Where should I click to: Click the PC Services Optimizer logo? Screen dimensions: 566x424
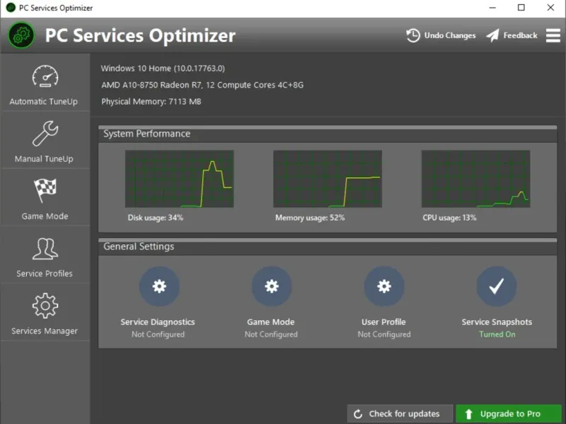[21, 35]
